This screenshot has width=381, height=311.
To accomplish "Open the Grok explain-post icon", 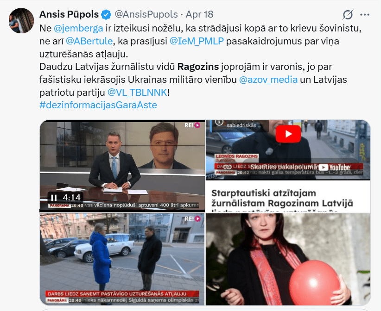I will [x=348, y=14].
